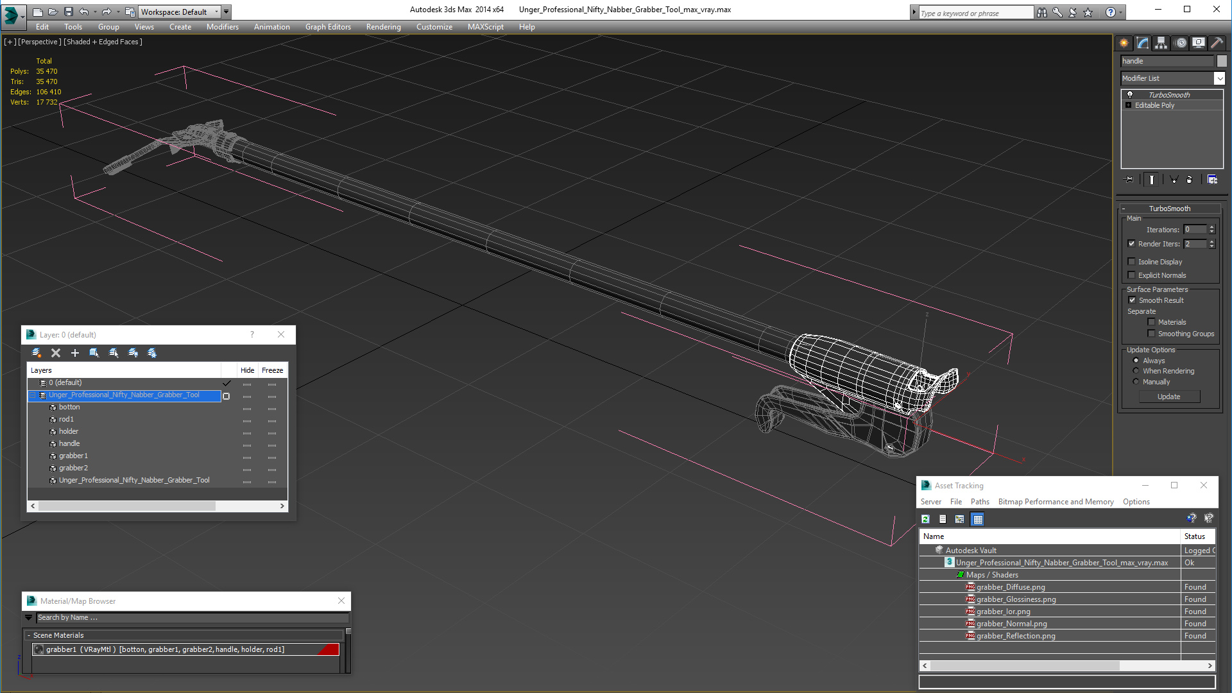Open the Bitmap Performance and Memory menu
Viewport: 1232px width, 693px height.
pyautogui.click(x=1056, y=502)
